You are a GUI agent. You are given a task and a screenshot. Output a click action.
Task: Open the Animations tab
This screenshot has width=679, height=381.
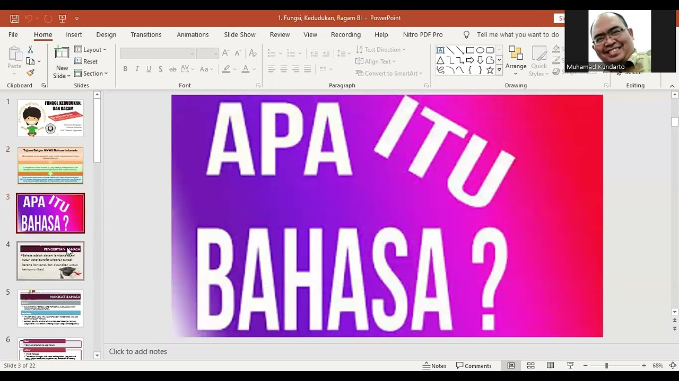(193, 34)
